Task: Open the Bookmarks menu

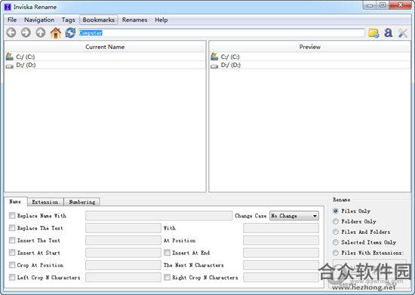Action: click(98, 20)
